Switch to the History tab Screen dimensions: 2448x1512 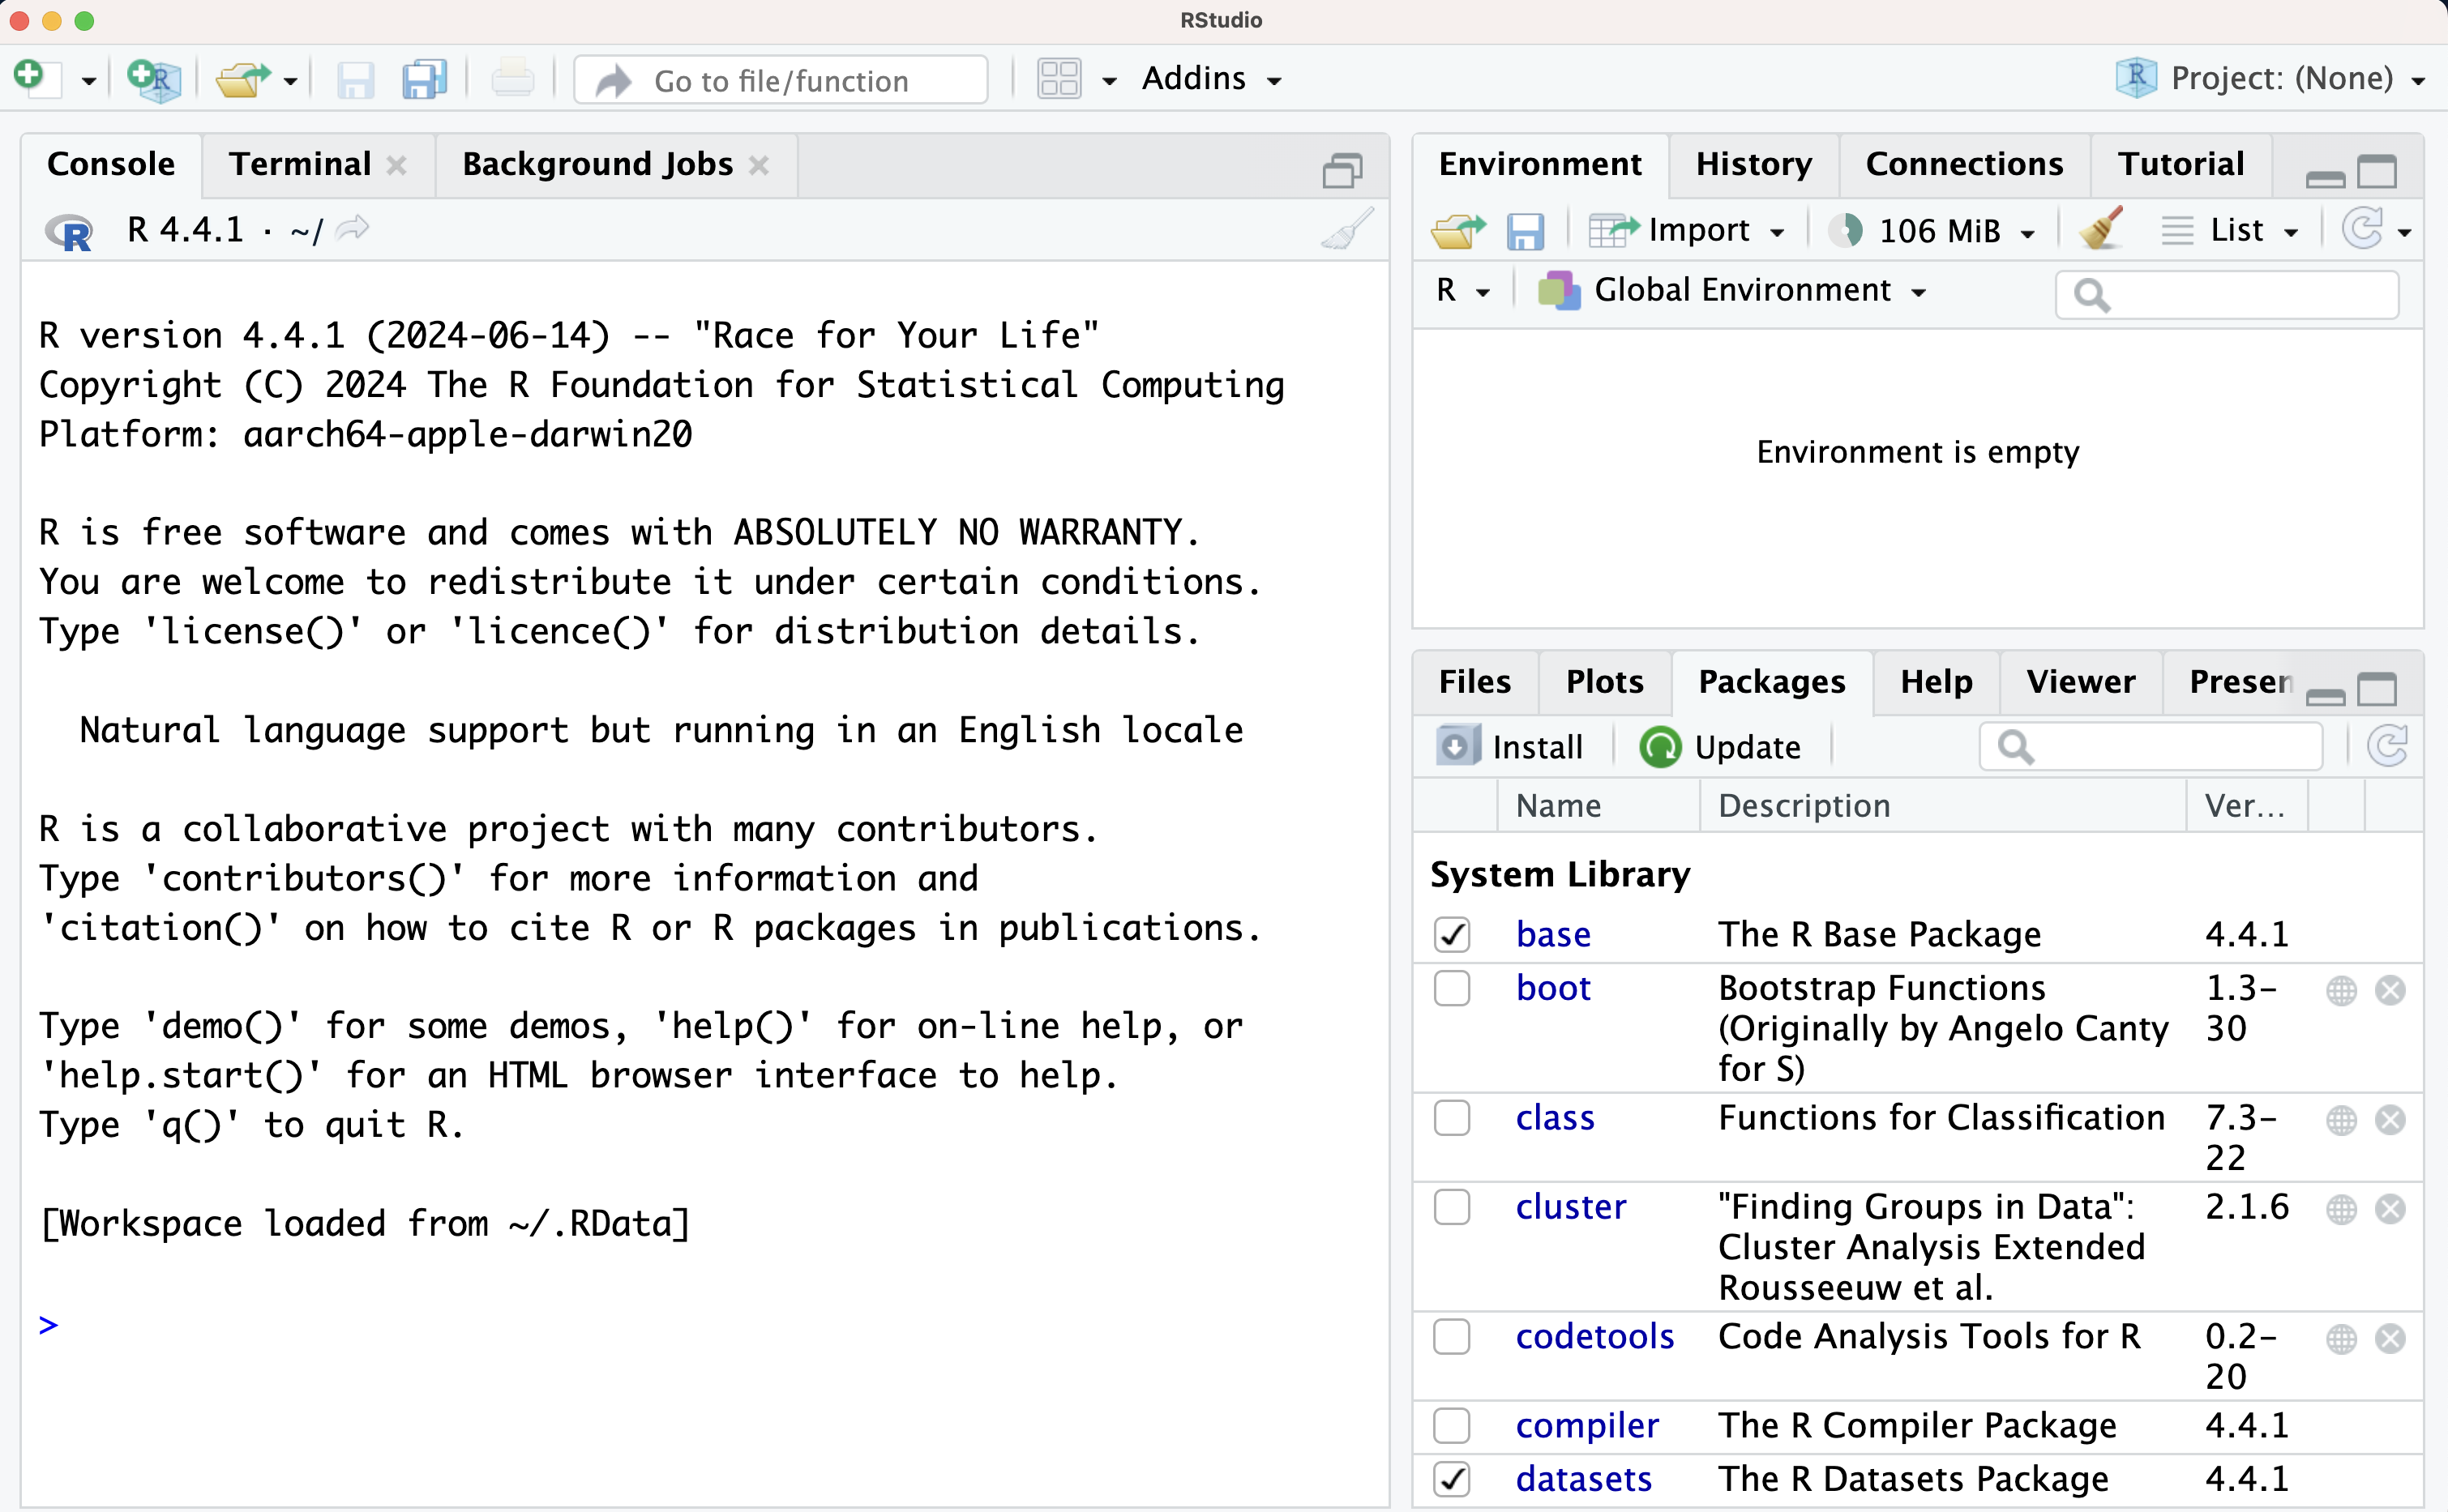pos(1753,164)
